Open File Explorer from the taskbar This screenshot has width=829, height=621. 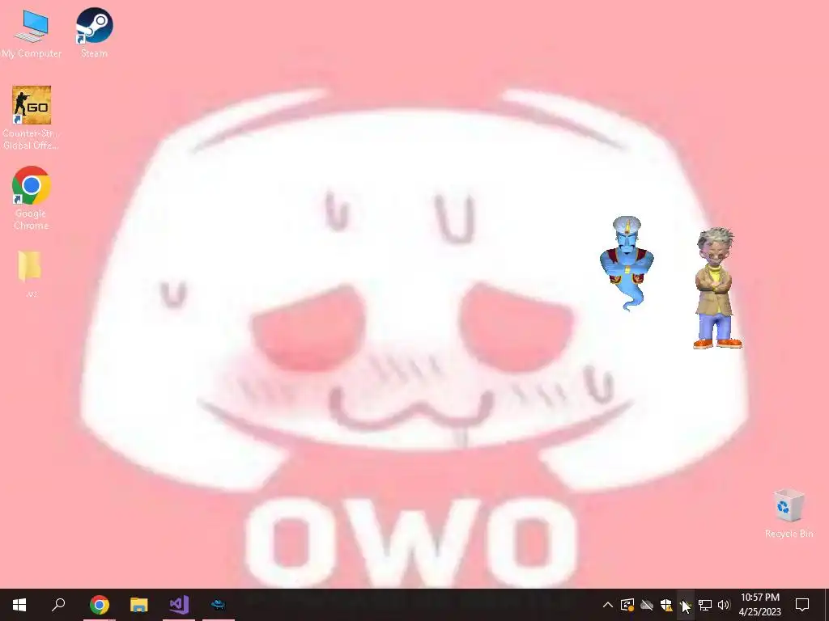(139, 605)
